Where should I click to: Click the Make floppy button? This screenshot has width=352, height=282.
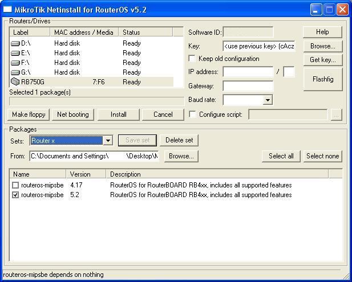pos(29,115)
